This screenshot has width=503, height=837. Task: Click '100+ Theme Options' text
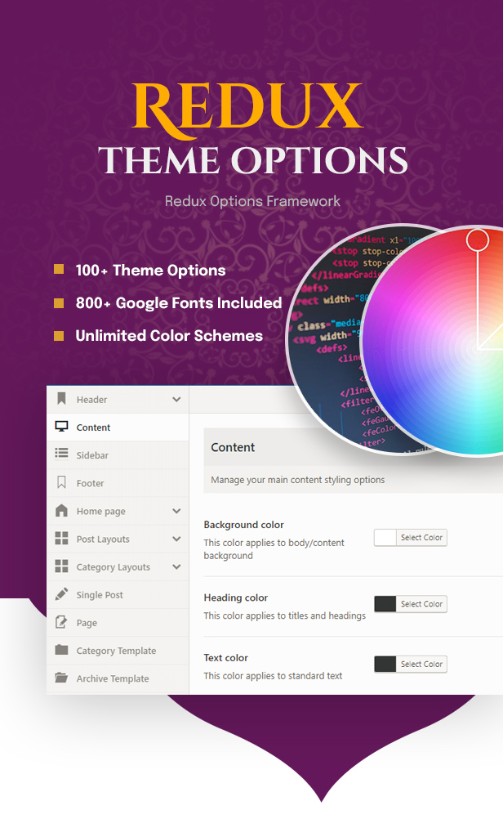[x=150, y=270]
